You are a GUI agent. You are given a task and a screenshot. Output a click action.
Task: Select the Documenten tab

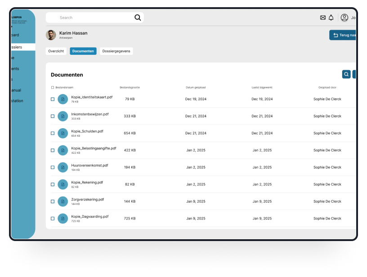[x=83, y=51]
